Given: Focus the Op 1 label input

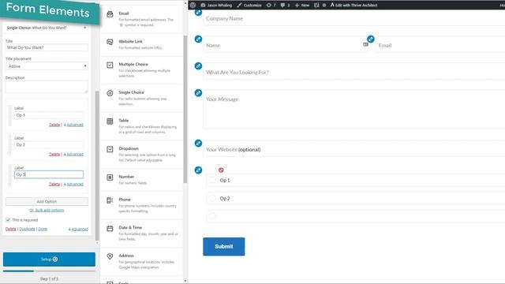Looking at the screenshot, I should [49, 115].
